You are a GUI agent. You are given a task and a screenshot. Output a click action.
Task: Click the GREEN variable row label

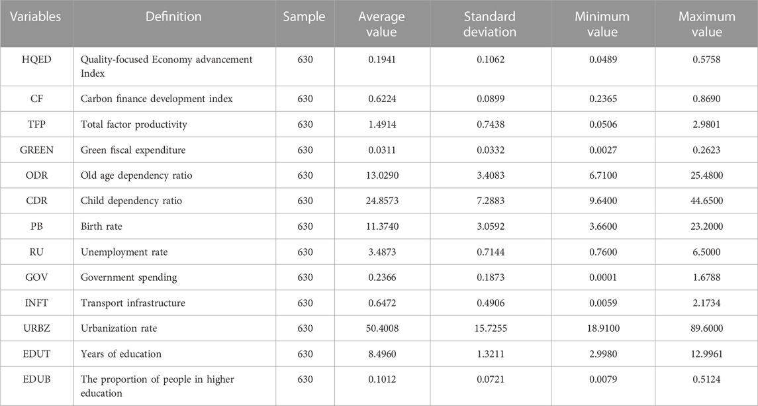[36, 150]
